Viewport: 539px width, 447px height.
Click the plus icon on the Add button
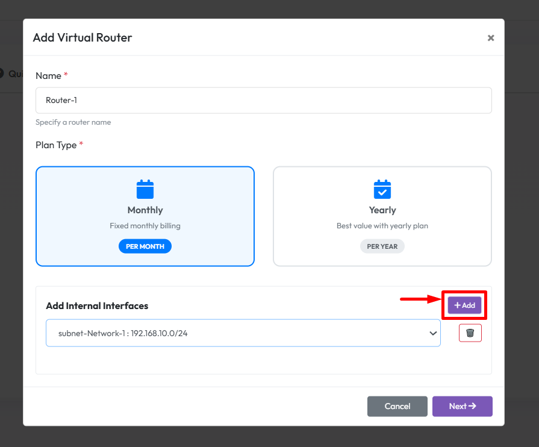(458, 305)
